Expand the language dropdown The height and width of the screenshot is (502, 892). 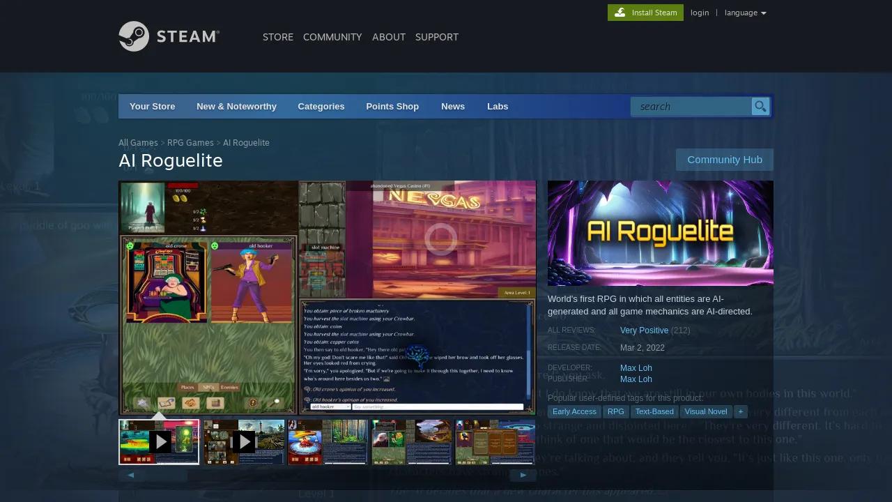pyautogui.click(x=745, y=13)
